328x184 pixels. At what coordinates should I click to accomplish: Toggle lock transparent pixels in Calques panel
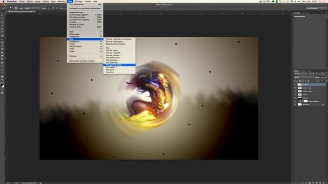(x=300, y=81)
